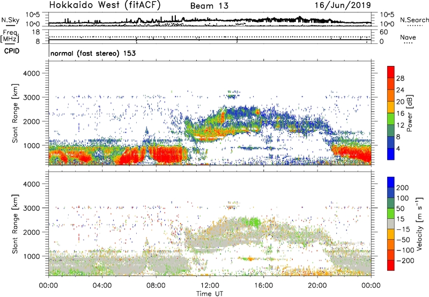The image size is (429, 297).
Task: Select the Freq. [MHz] axis label
Action: [10, 36]
